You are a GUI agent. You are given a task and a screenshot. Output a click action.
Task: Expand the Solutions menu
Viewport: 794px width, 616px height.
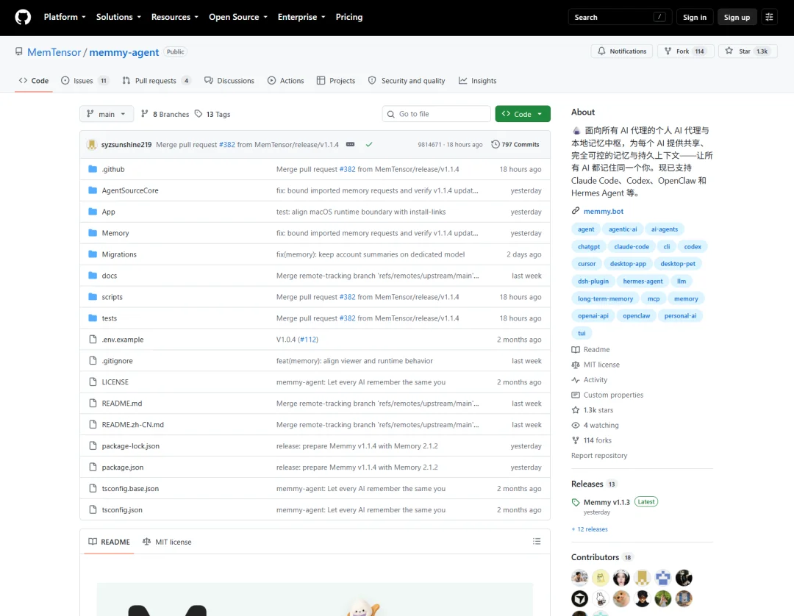pyautogui.click(x=118, y=17)
